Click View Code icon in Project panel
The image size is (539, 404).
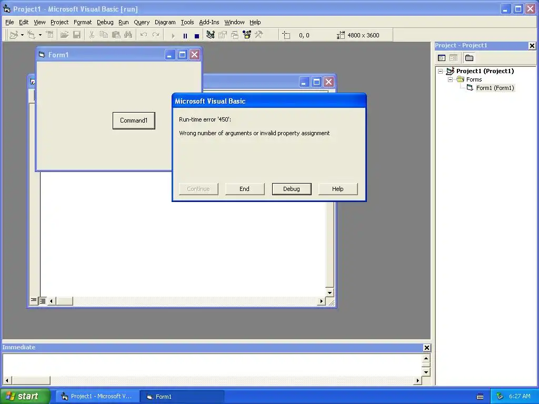442,58
